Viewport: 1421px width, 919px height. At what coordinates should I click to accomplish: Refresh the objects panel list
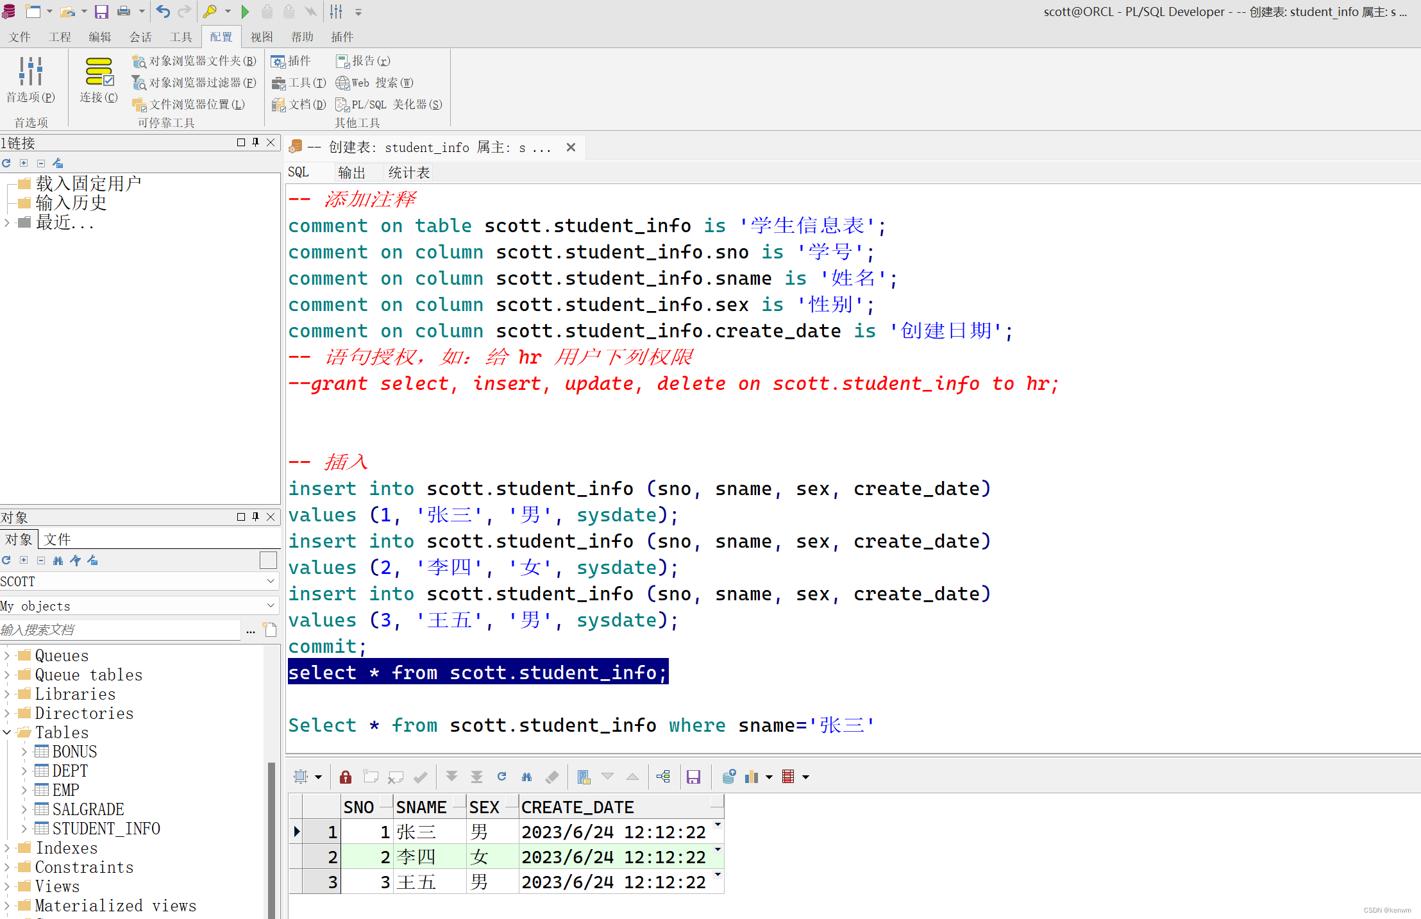[6, 560]
